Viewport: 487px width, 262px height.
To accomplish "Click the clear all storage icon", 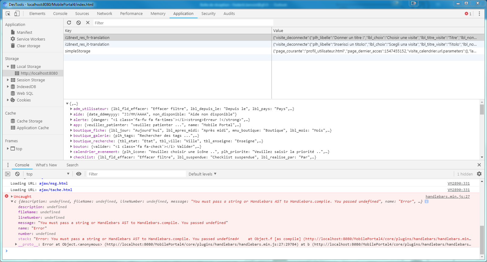I will 79,23.
